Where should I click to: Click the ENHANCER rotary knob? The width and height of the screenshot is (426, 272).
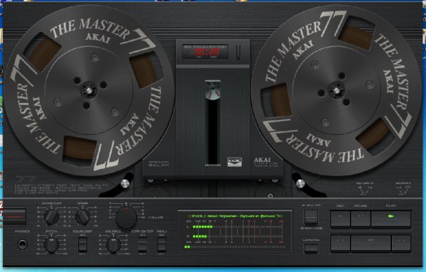52,217
